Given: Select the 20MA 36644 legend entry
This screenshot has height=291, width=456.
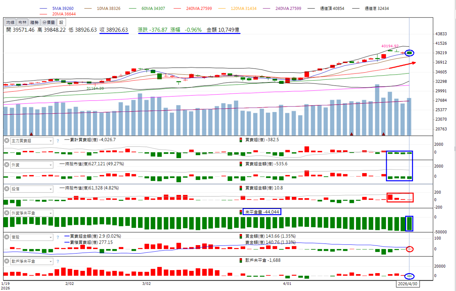Looking at the screenshot, I should tap(58, 14).
